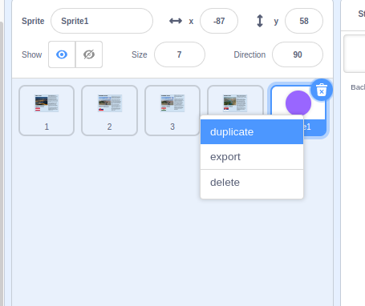
Task: Choose delete from the context menu
Action: 252,183
